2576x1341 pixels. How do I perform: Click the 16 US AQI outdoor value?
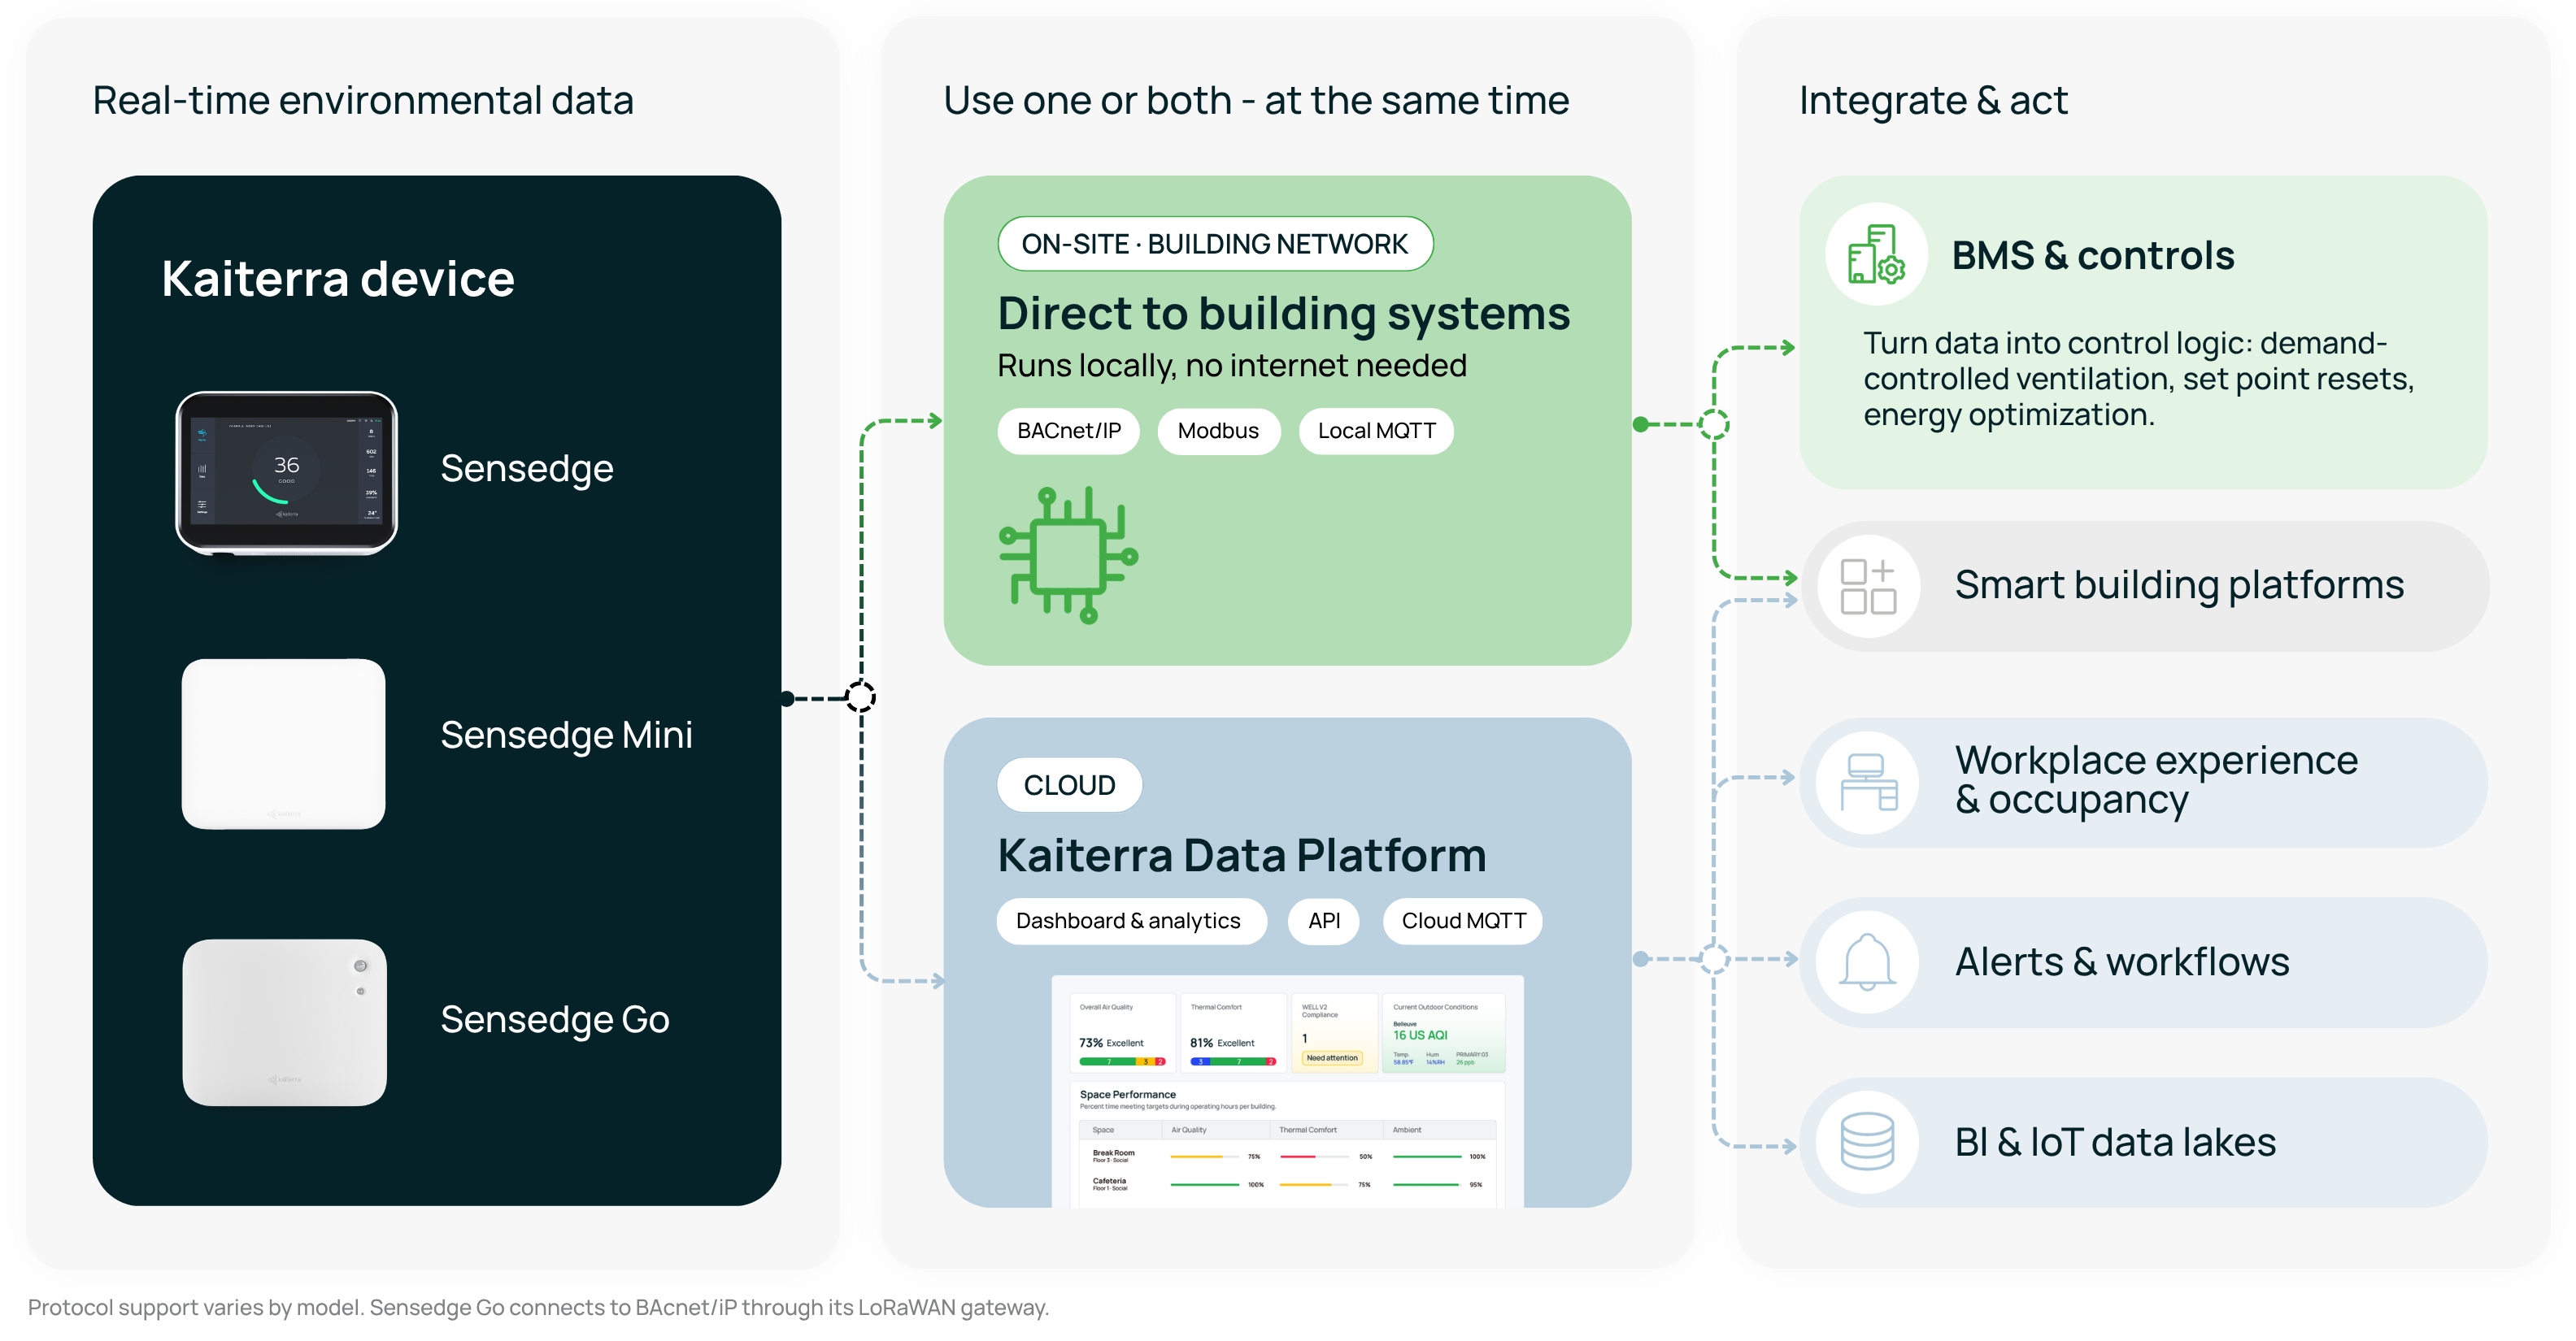click(x=1420, y=1035)
